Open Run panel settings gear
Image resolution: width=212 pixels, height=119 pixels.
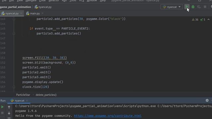point(207,100)
